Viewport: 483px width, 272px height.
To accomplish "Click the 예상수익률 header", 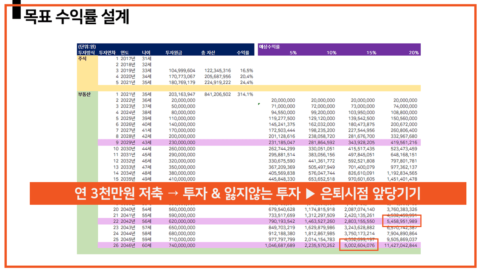I will (x=269, y=47).
